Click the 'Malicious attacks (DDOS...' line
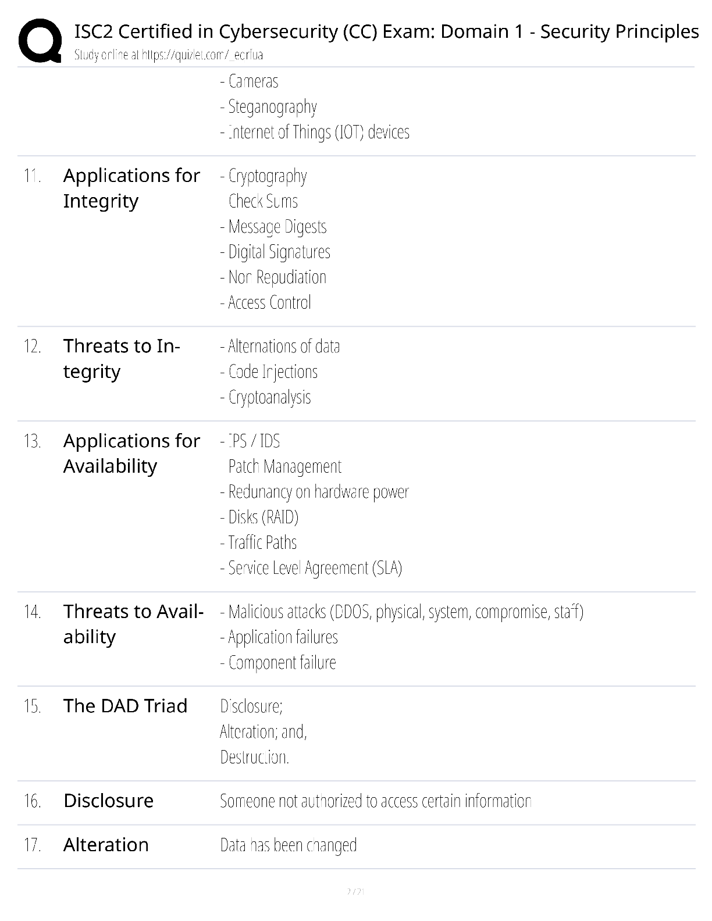Screen dimensions: 712x921 coord(402,612)
